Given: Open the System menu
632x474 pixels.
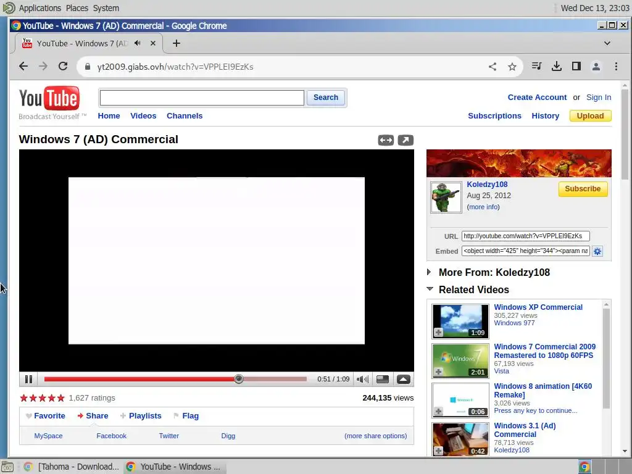Looking at the screenshot, I should 106,8.
